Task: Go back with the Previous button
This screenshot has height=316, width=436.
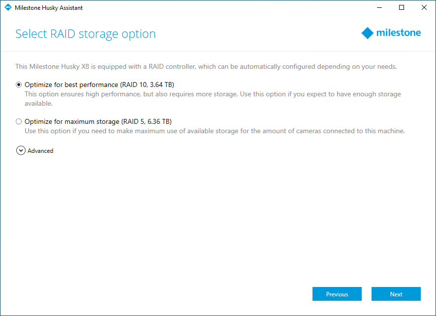Action: (x=337, y=294)
